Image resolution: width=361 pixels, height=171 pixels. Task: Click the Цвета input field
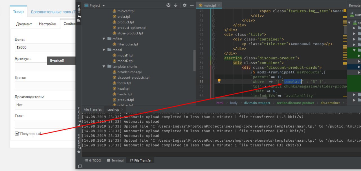[45, 86]
